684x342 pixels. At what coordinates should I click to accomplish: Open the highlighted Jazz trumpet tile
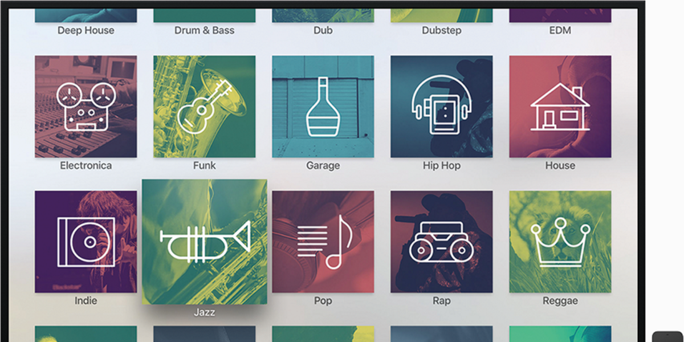tap(205, 242)
